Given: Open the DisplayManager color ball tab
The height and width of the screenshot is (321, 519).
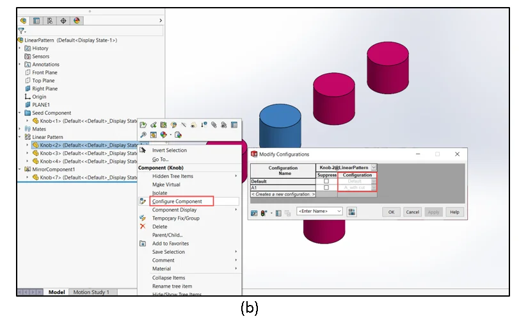Looking at the screenshot, I should point(77,21).
